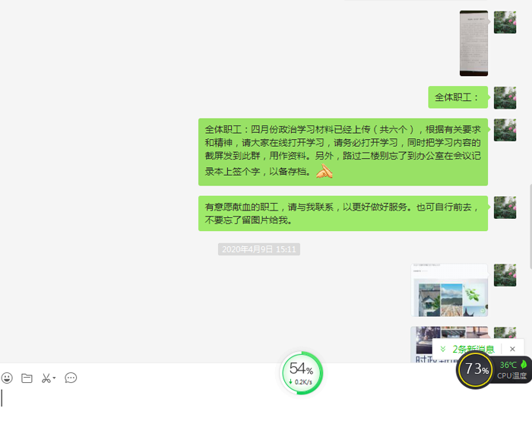Viewport: 532px width, 421px height.
Task: Select the short 全体职工： message bubble
Action: pyautogui.click(x=457, y=97)
